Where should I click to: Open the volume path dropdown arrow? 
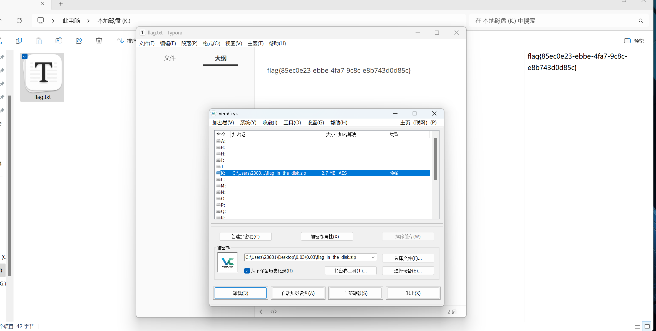pyautogui.click(x=373, y=257)
